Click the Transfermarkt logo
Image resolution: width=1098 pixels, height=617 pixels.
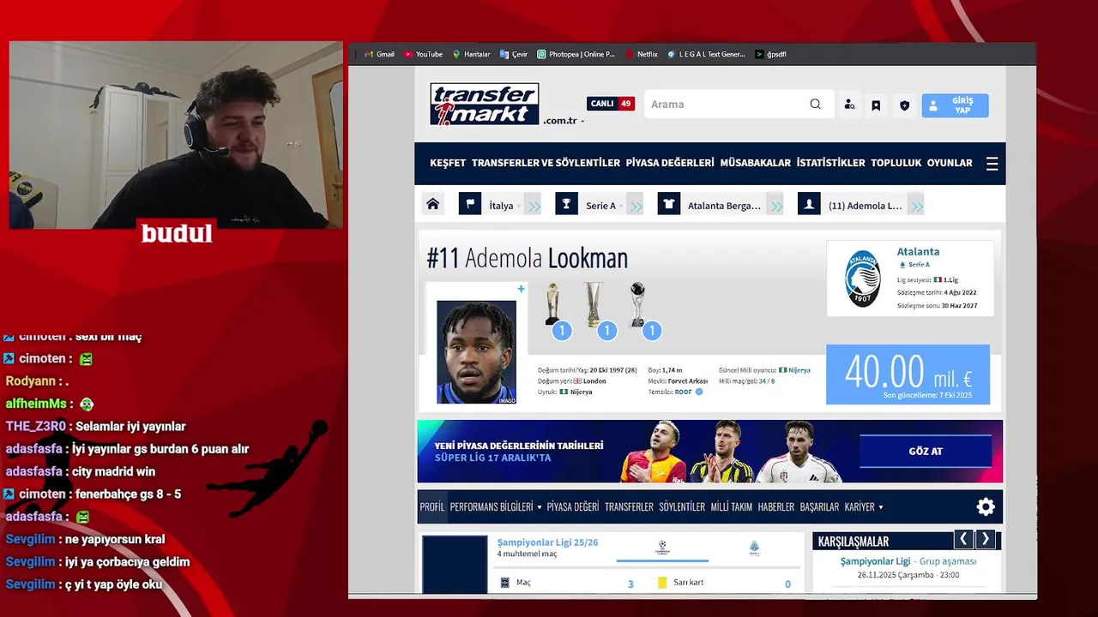tap(485, 104)
